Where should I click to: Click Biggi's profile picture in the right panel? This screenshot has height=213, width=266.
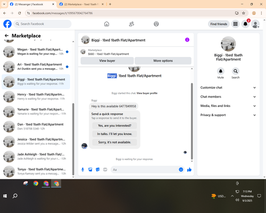pos(228,44)
